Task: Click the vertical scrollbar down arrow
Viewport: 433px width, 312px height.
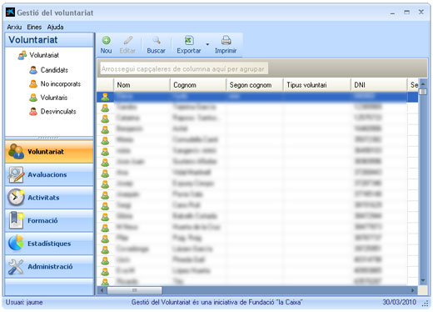Action: click(x=423, y=280)
